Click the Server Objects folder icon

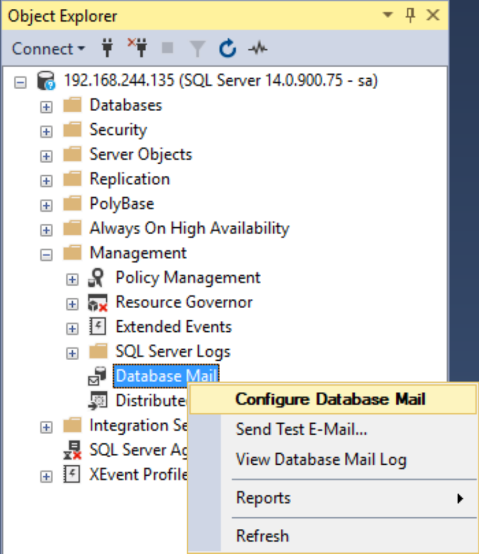click(x=72, y=154)
